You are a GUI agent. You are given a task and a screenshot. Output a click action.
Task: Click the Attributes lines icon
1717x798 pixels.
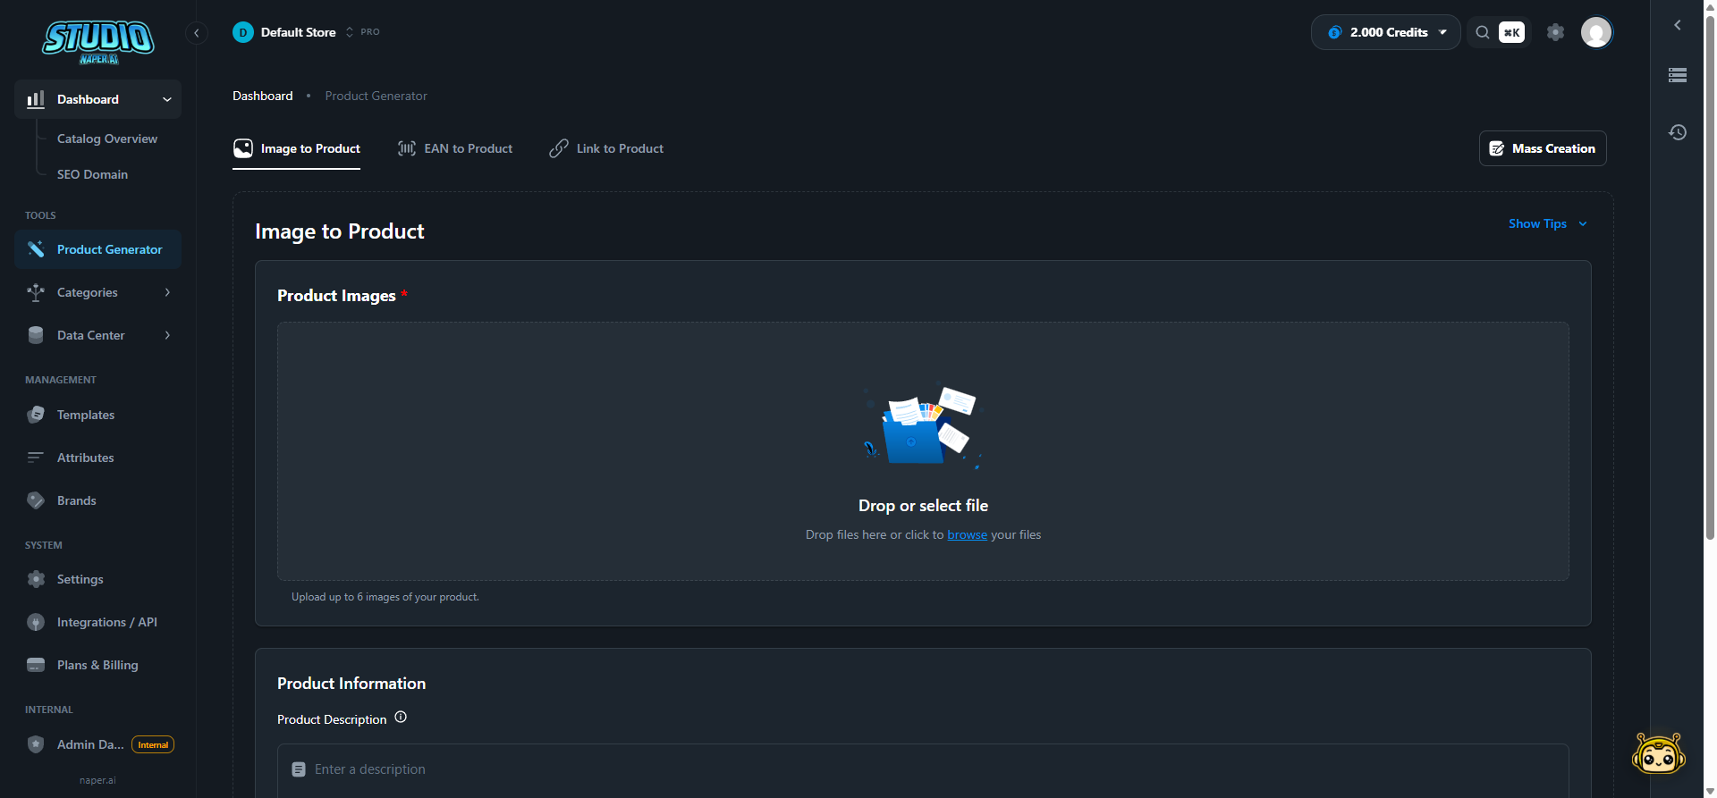[x=36, y=458]
